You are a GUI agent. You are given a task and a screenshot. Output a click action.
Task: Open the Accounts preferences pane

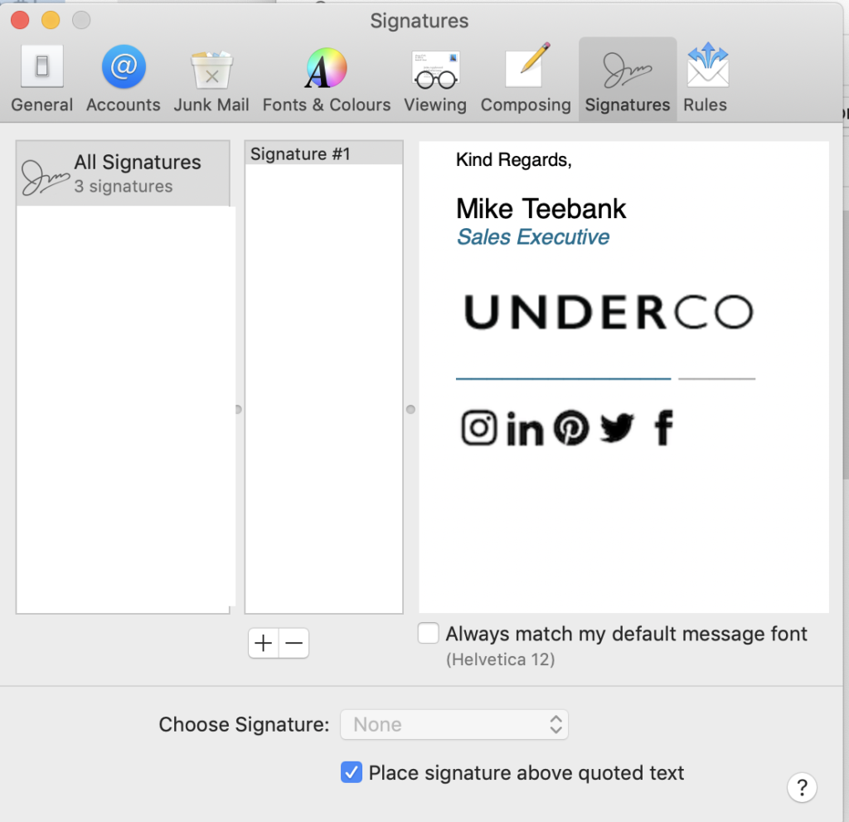124,79
